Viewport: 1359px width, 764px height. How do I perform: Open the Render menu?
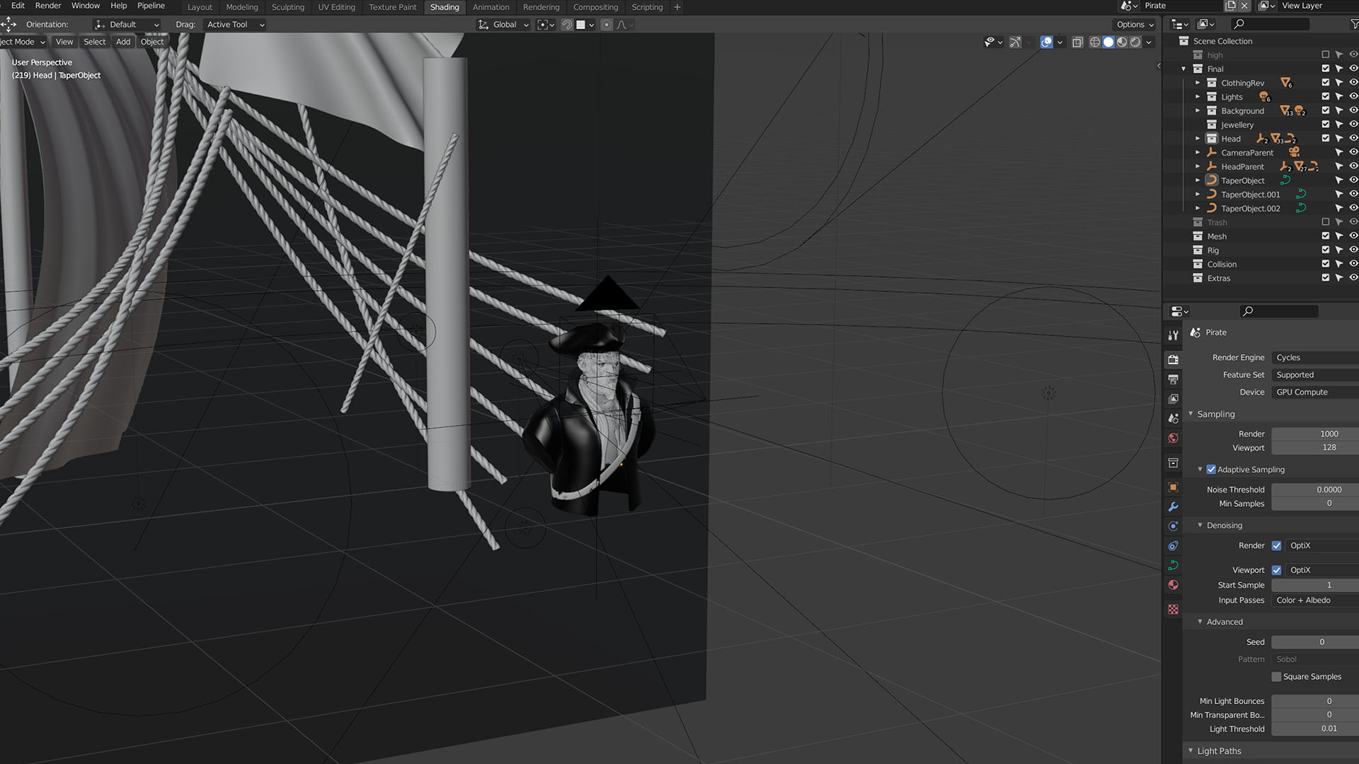[48, 6]
